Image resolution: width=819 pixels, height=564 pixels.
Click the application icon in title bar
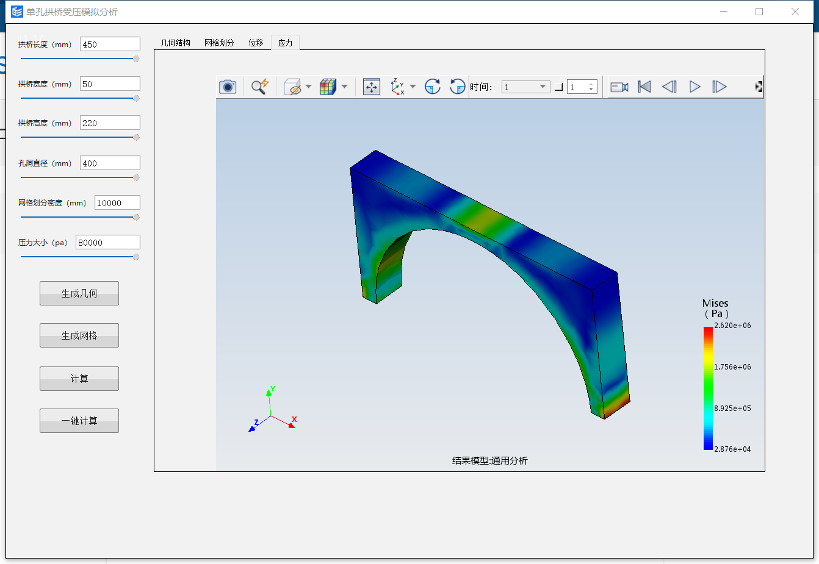pyautogui.click(x=16, y=12)
